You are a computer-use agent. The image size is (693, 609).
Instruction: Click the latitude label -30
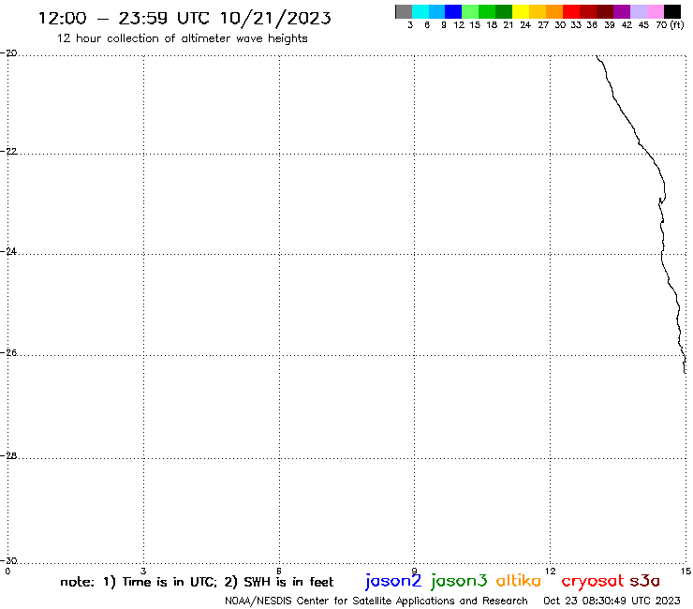point(8,561)
